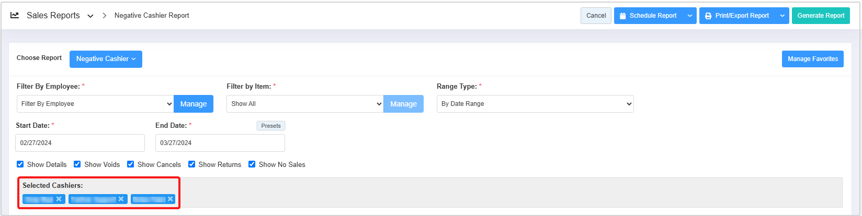Click the Sales Reports chart icon
The width and height of the screenshot is (862, 216).
15,16
